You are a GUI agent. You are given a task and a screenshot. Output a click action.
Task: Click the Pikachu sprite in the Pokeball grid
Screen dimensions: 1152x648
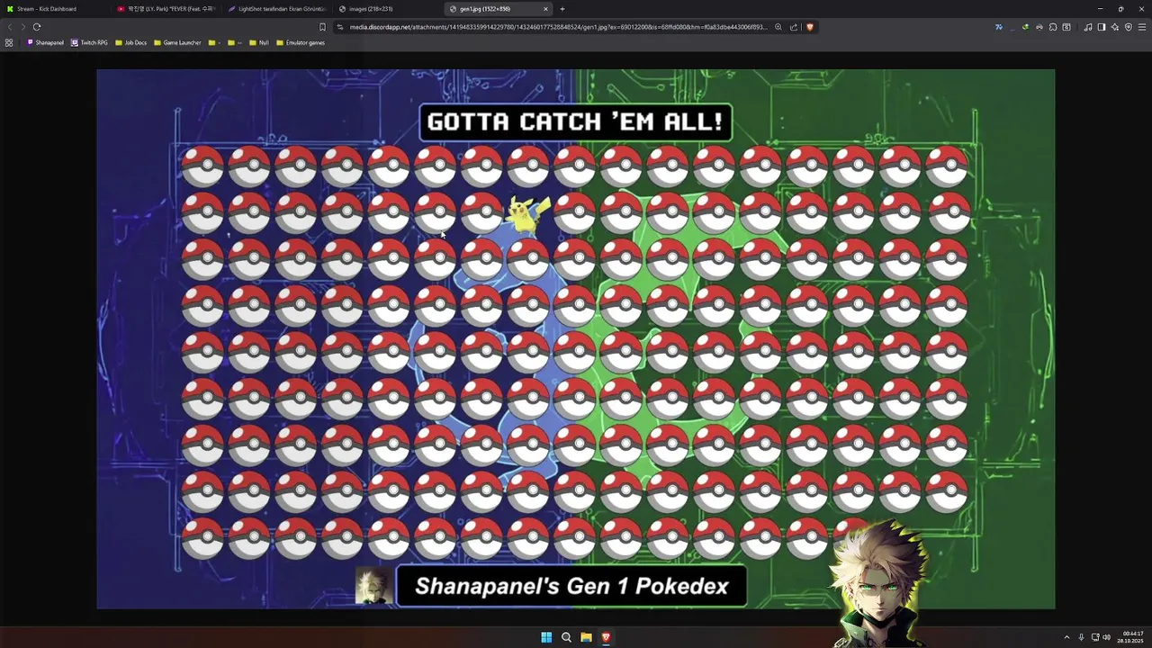pyautogui.click(x=527, y=214)
